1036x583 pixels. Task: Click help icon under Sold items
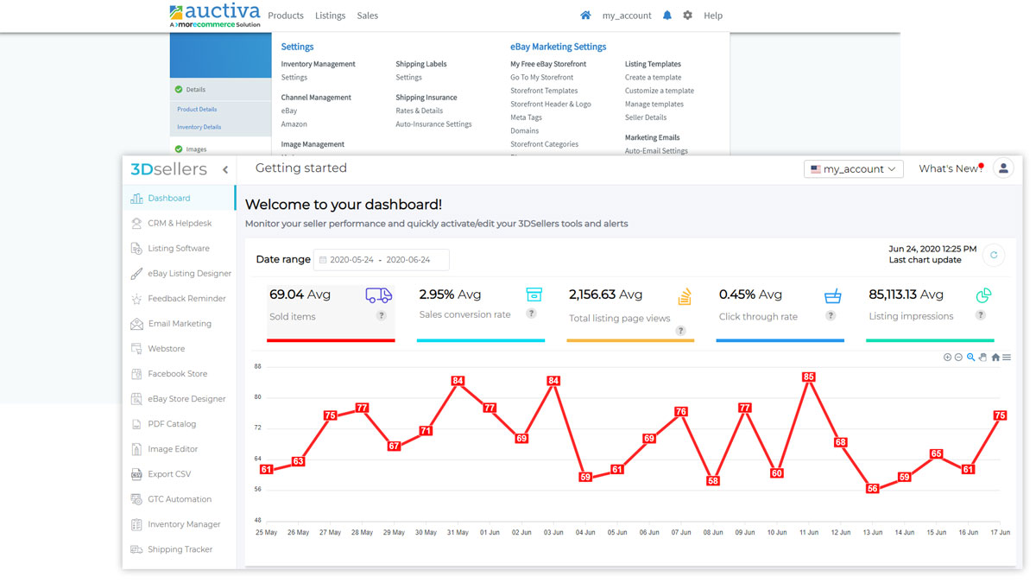(x=381, y=315)
